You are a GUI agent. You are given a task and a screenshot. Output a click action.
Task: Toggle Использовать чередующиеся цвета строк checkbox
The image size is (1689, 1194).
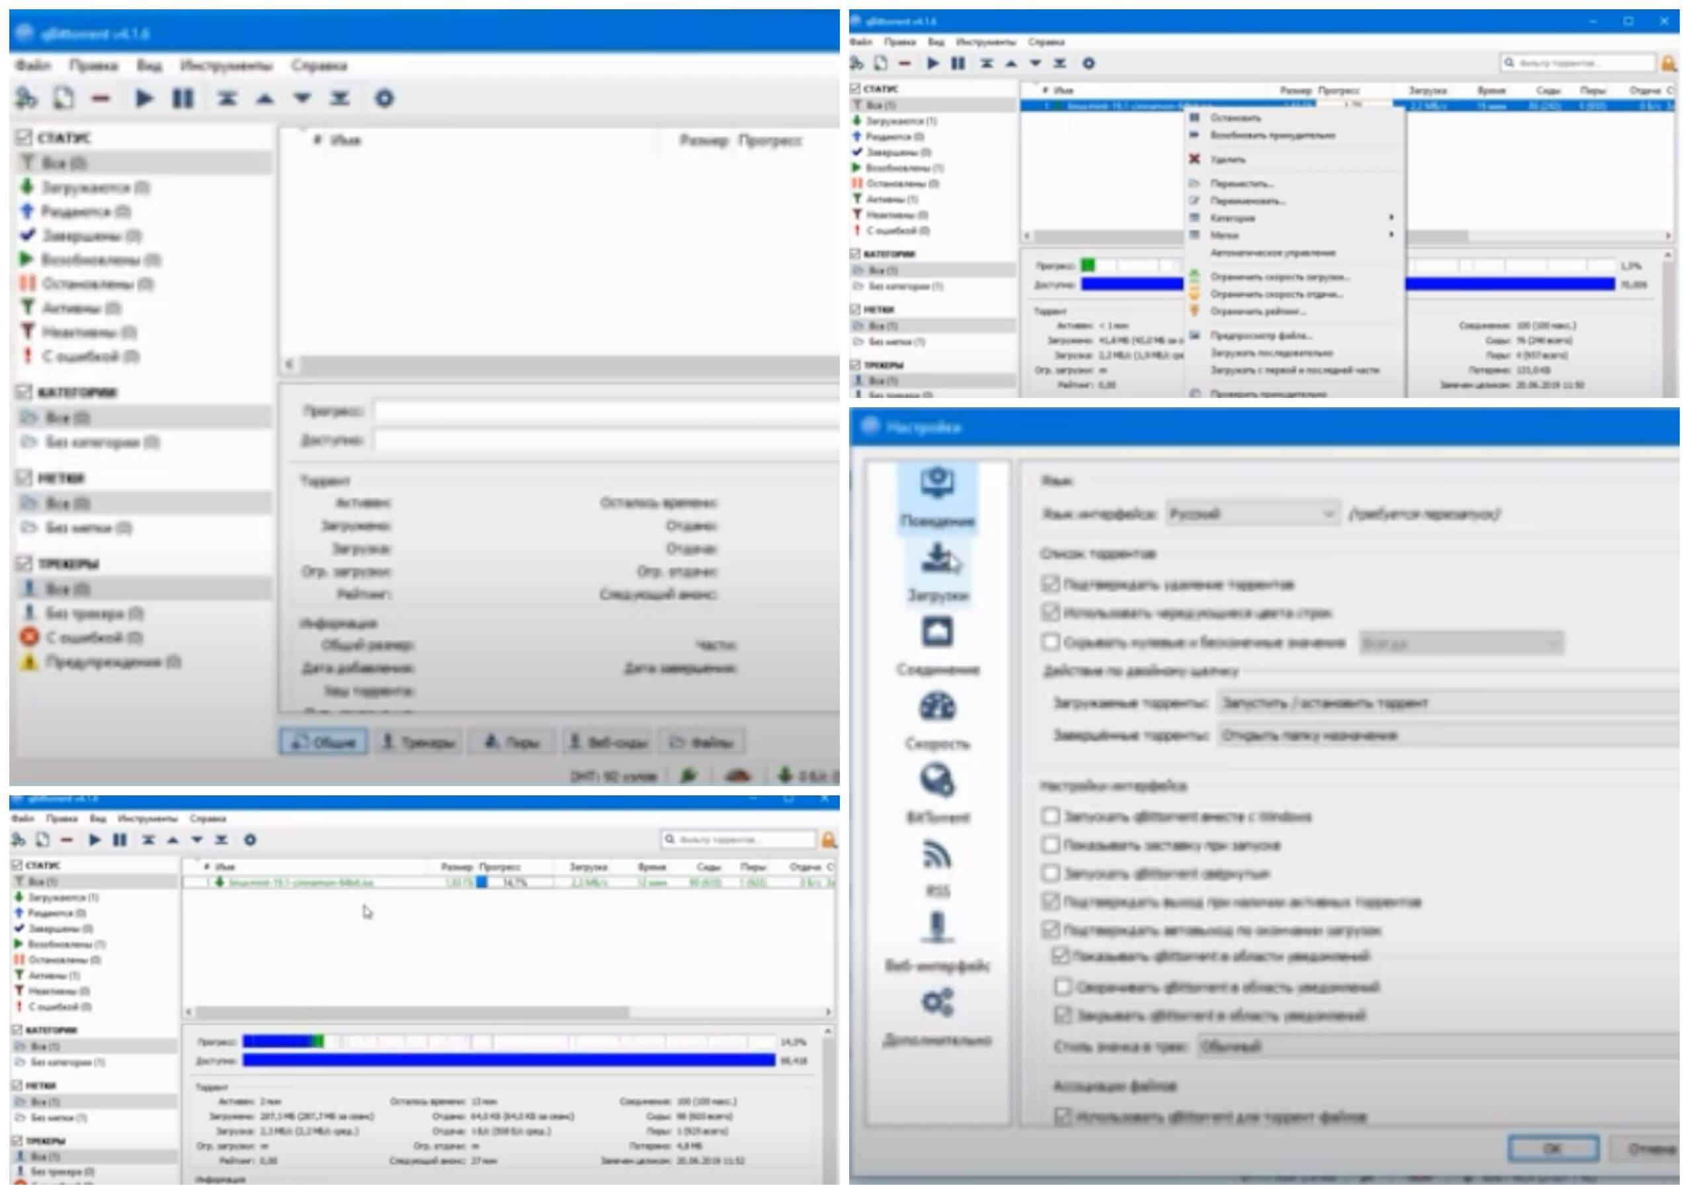(1050, 612)
